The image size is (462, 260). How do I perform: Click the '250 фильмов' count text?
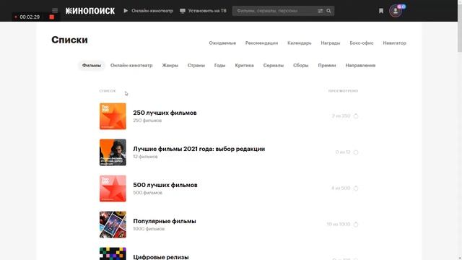coord(147,121)
